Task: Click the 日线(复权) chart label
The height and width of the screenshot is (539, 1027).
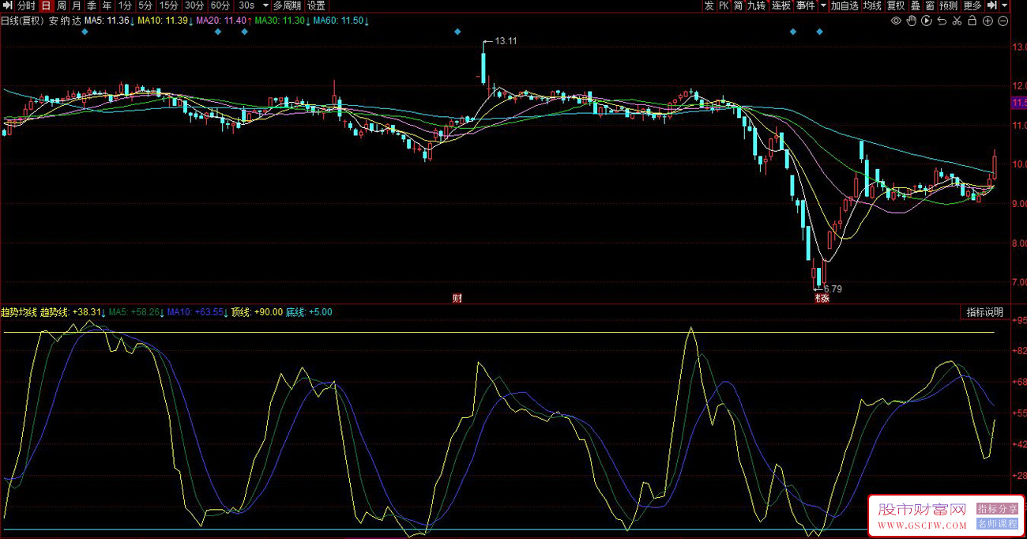Action: pos(23,21)
